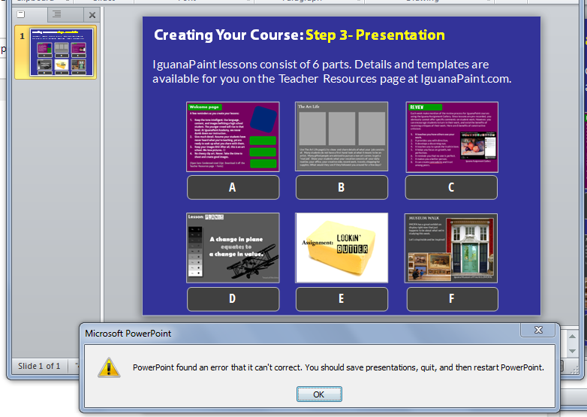Click the IguanaPaint lessons body text
This screenshot has width=587, height=417.
click(332, 71)
